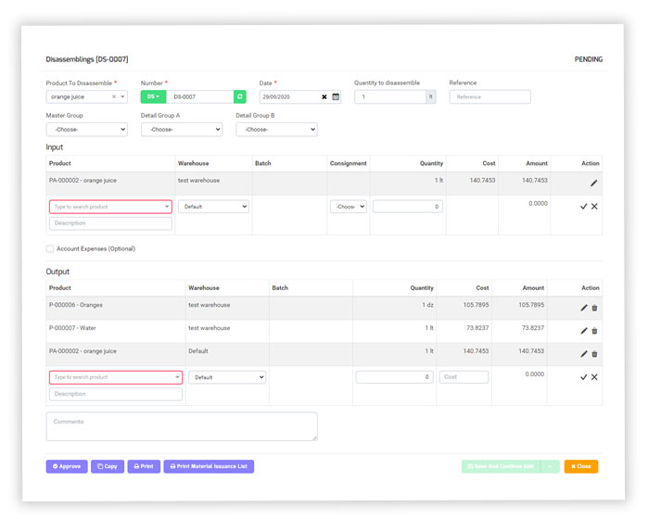The width and height of the screenshot is (648, 519).
Task: Delete the orange juice output row
Action: coord(594,354)
